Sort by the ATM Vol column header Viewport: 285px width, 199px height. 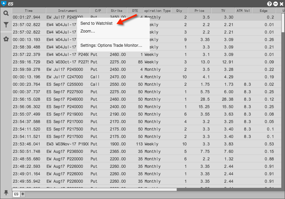tap(243, 11)
